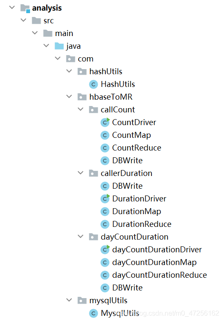Select the main folder label
223x321 pixels.
tap(64, 33)
